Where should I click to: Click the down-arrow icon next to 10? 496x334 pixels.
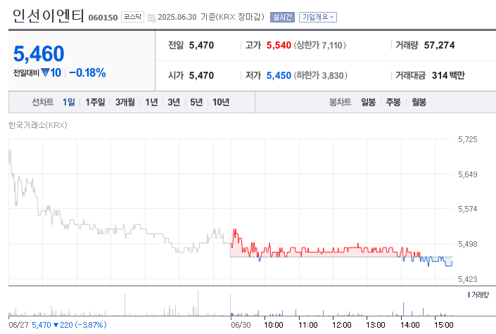[x=45, y=72]
